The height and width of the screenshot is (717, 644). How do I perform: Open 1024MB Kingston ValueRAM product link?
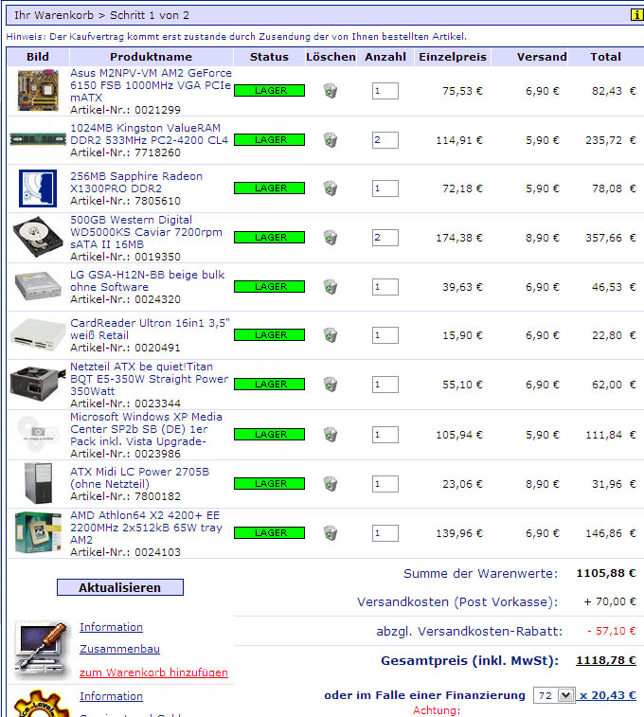tap(149, 134)
